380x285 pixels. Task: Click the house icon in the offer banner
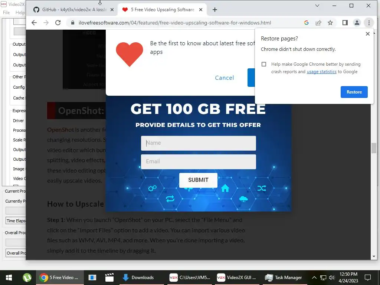pos(225,188)
